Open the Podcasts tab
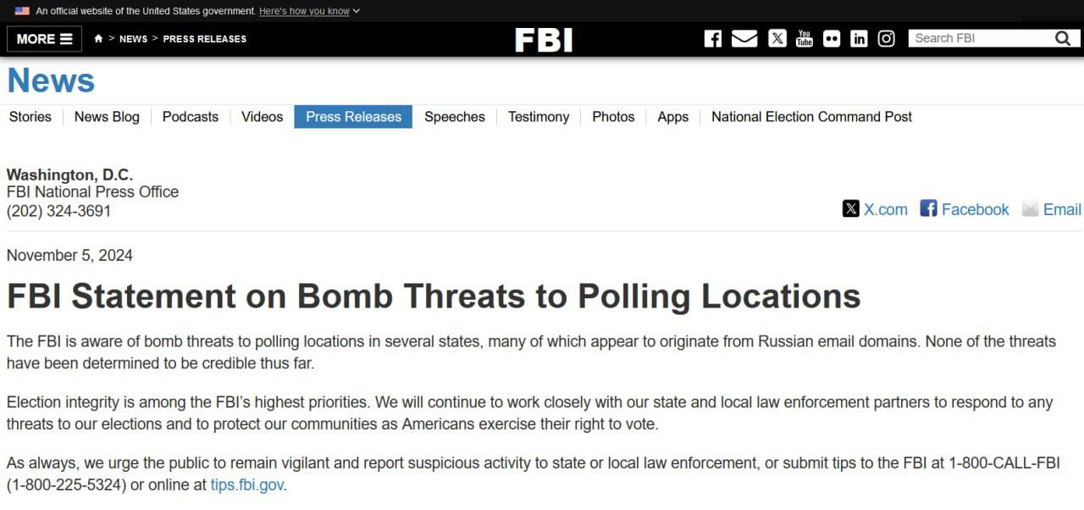Image resolution: width=1084 pixels, height=510 pixels. [191, 117]
